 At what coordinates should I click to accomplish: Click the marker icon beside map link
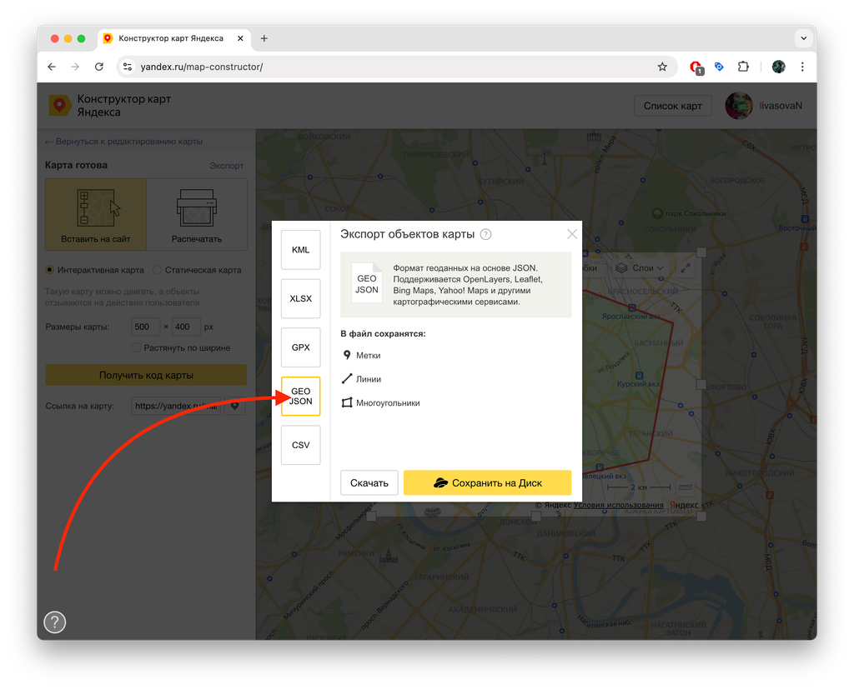(234, 406)
